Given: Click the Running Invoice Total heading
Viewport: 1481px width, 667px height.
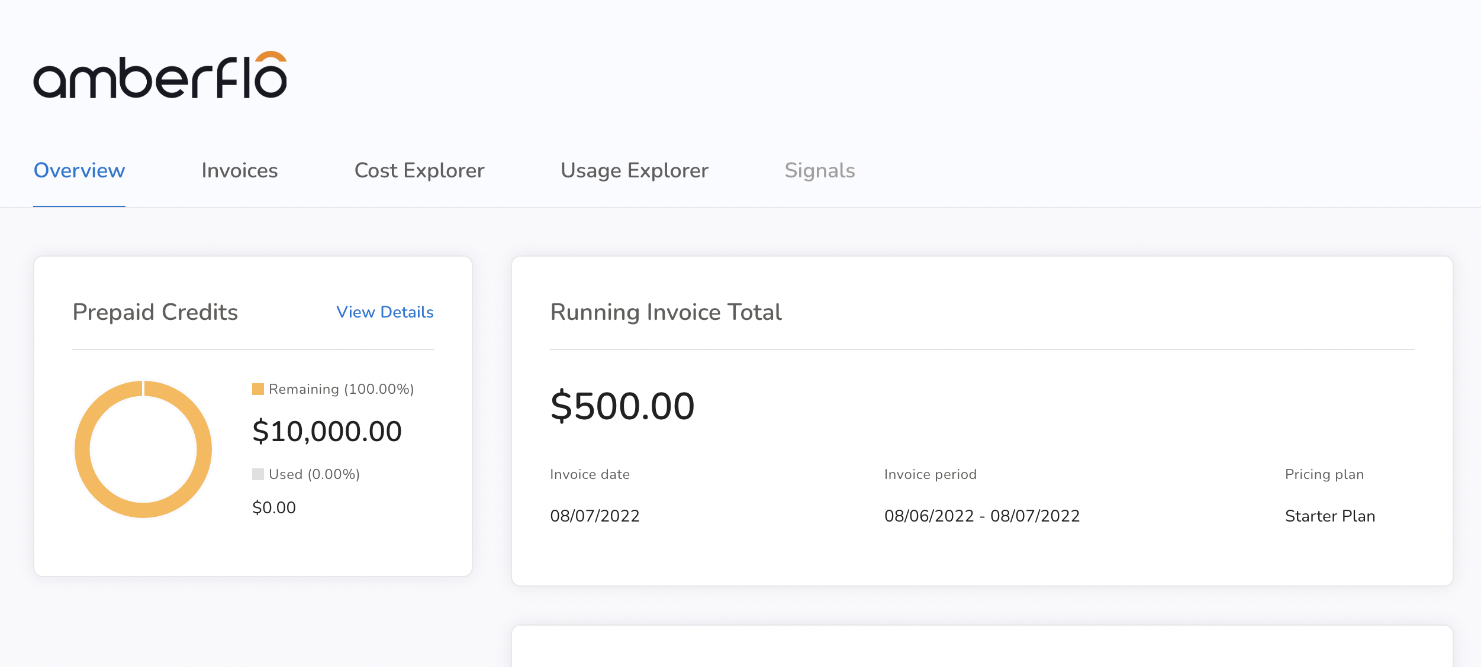Looking at the screenshot, I should [x=665, y=312].
